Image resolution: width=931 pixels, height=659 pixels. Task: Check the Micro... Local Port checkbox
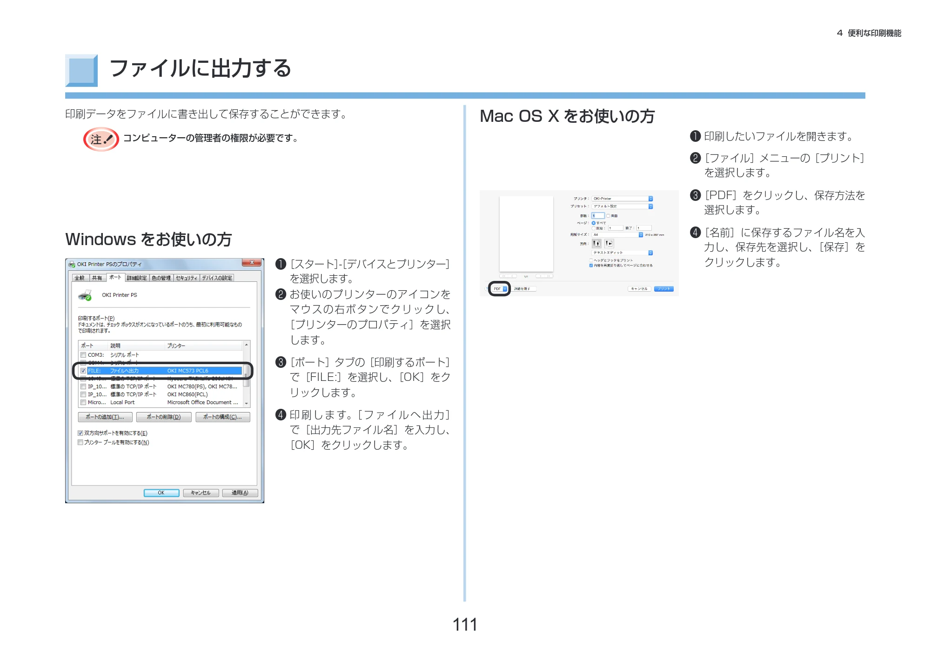point(83,402)
